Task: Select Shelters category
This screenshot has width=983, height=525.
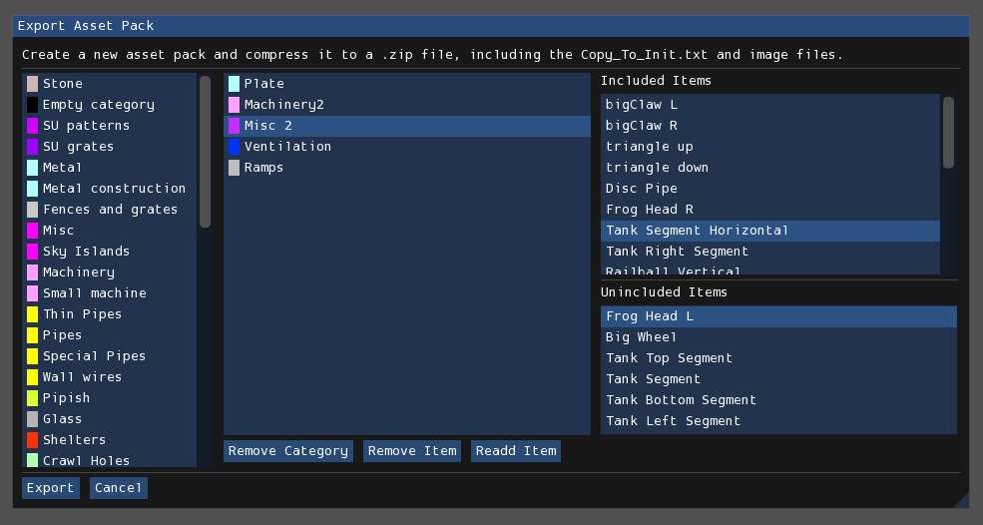Action: coord(110,440)
